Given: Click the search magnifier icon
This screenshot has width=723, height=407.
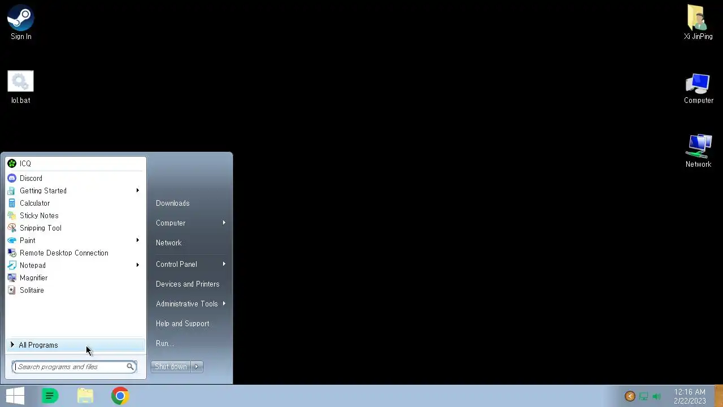Looking at the screenshot, I should tap(130, 366).
